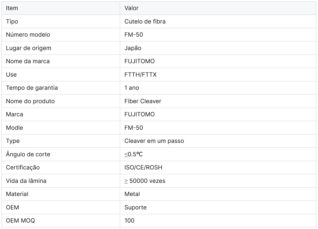Image resolution: width=318 pixels, height=229 pixels.
Task: Select the 'FTTH/FTTX' use value
Action: point(141,75)
